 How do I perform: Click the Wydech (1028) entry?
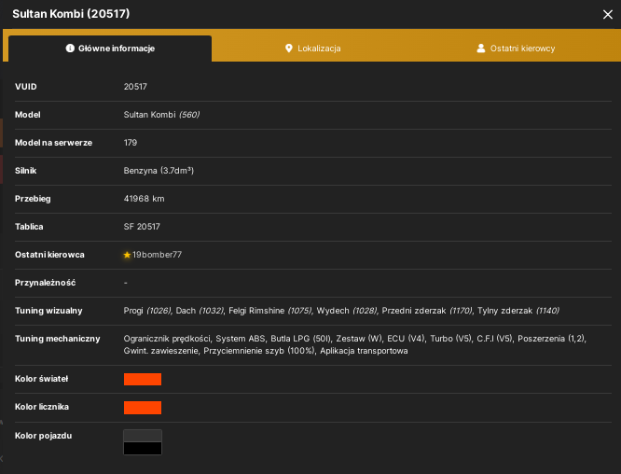[347, 311]
